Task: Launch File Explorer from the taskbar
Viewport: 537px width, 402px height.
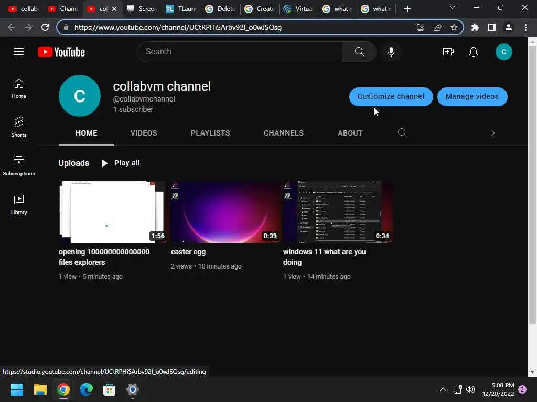Action: [40, 389]
